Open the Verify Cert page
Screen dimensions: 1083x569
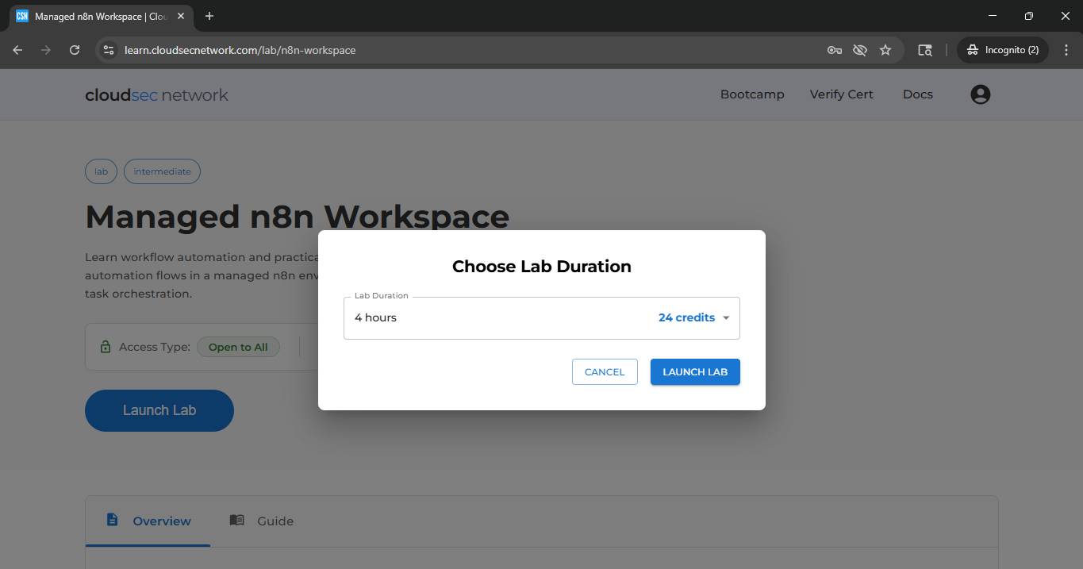pos(841,94)
